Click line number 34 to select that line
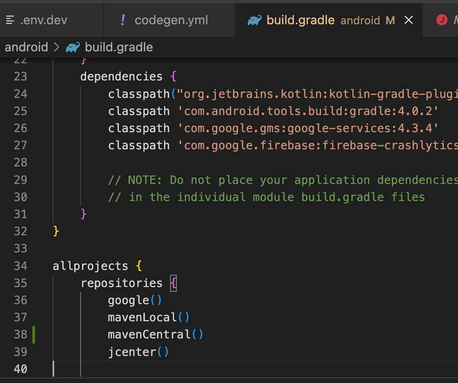Image resolution: width=458 pixels, height=383 pixels. [x=20, y=266]
